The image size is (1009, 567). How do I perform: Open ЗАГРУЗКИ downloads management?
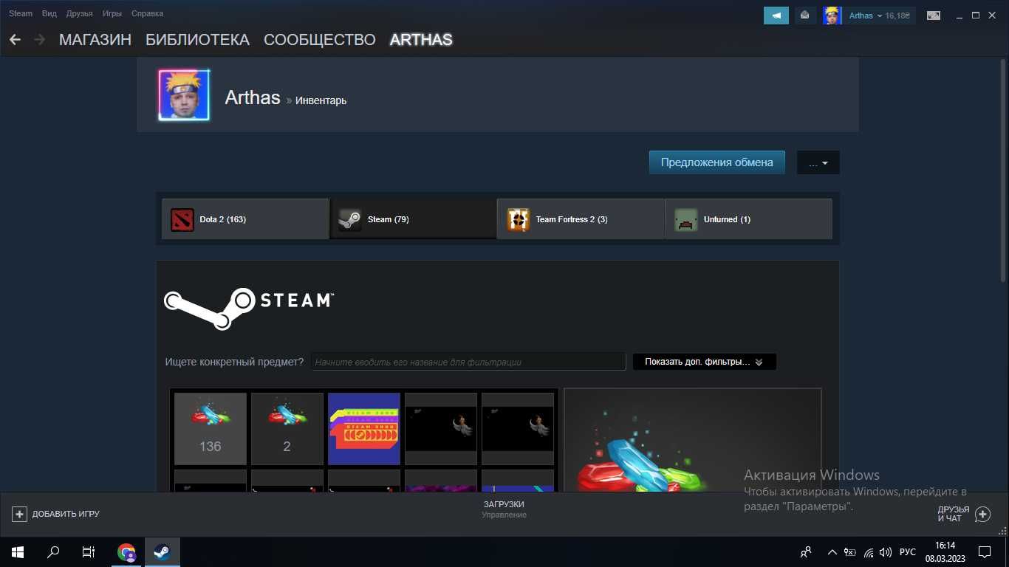504,509
